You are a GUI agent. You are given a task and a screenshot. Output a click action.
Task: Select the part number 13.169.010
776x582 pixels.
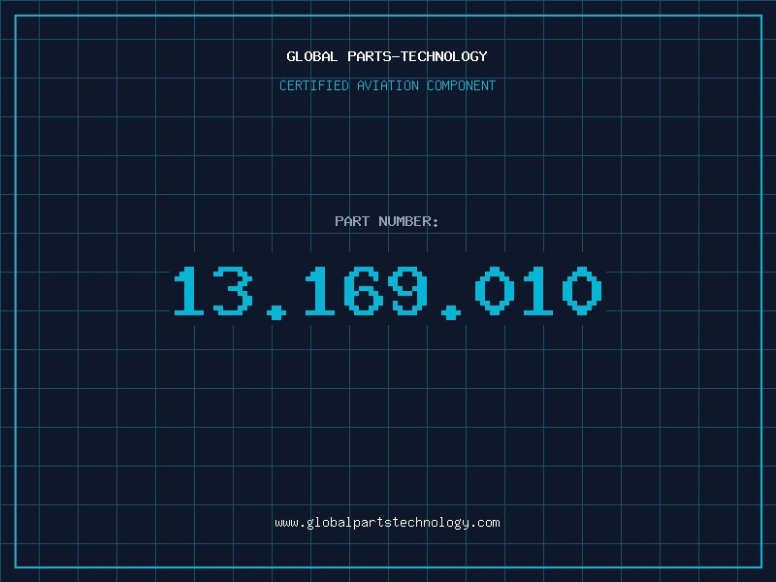coord(387,292)
